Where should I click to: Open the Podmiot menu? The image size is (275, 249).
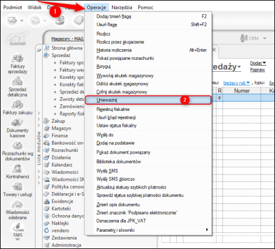[12, 8]
